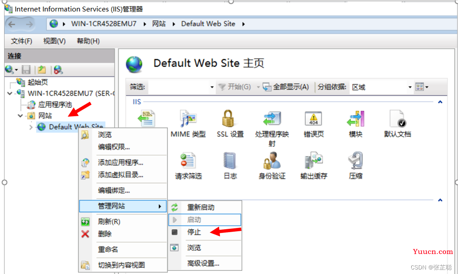Select 起始页 in the connections tree
458x274 pixels.
pyautogui.click(x=38, y=82)
